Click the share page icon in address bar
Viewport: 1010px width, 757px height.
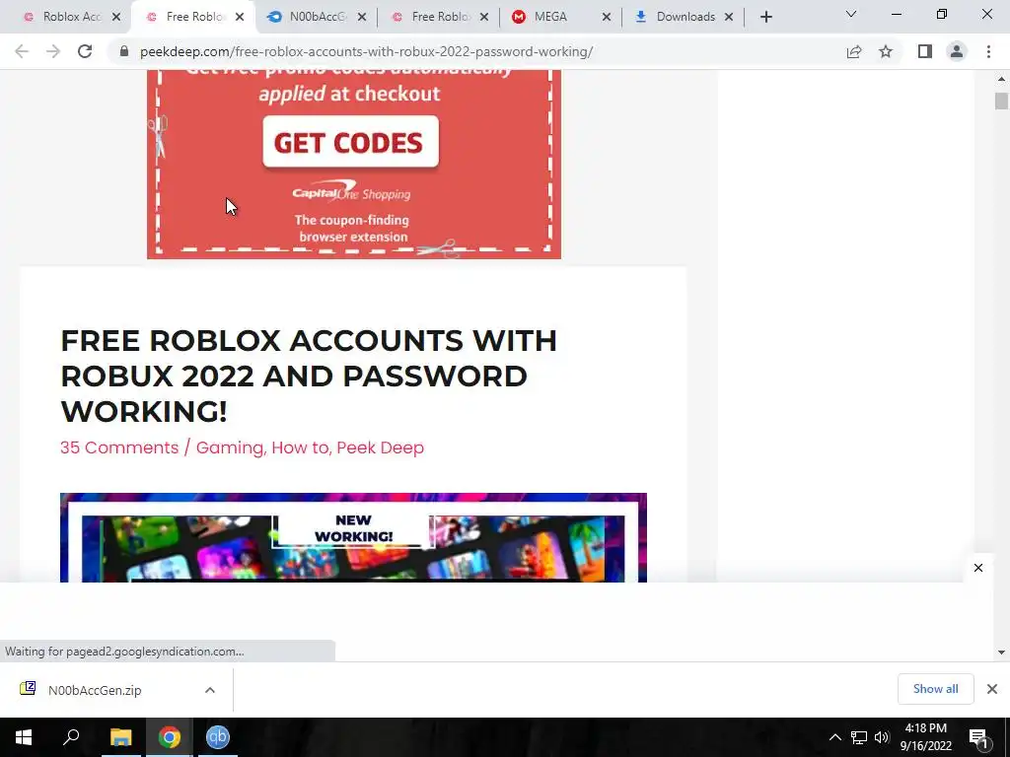(854, 51)
